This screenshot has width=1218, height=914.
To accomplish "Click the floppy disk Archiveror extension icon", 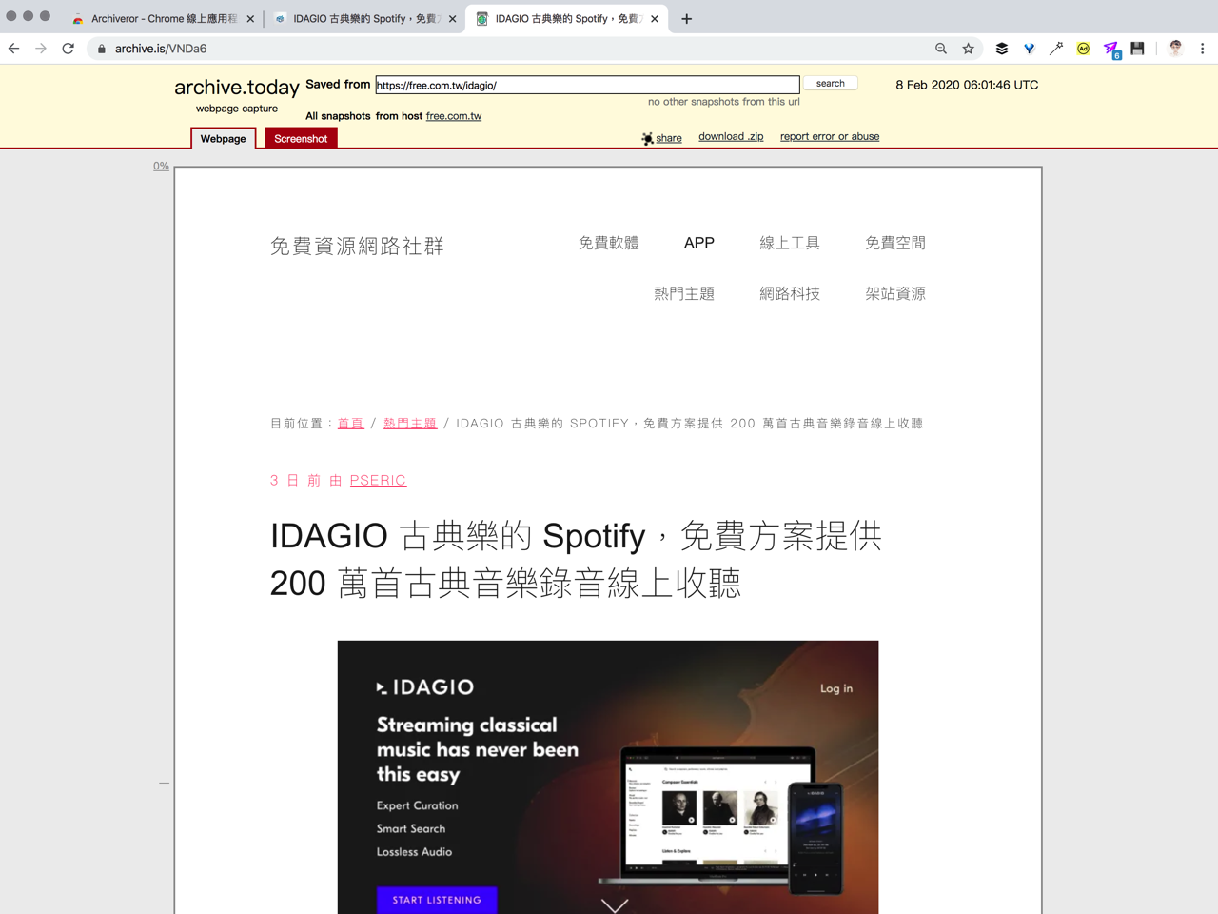I will click(x=1137, y=49).
